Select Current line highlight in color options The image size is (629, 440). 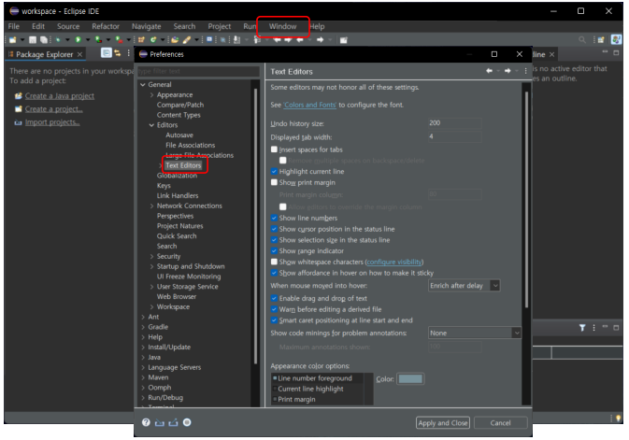click(x=310, y=389)
